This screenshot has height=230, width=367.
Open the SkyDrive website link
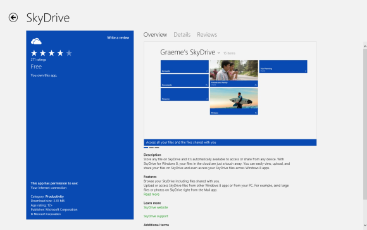point(156,207)
